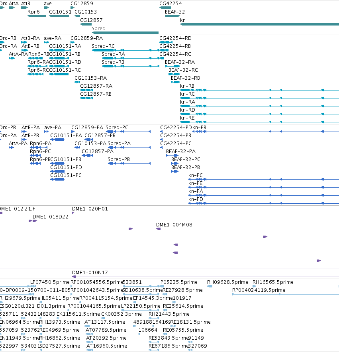The height and width of the screenshot is (352, 339).
Task: Click CDS label BEAF-32-PA
Action: pyautogui.click(x=181, y=151)
